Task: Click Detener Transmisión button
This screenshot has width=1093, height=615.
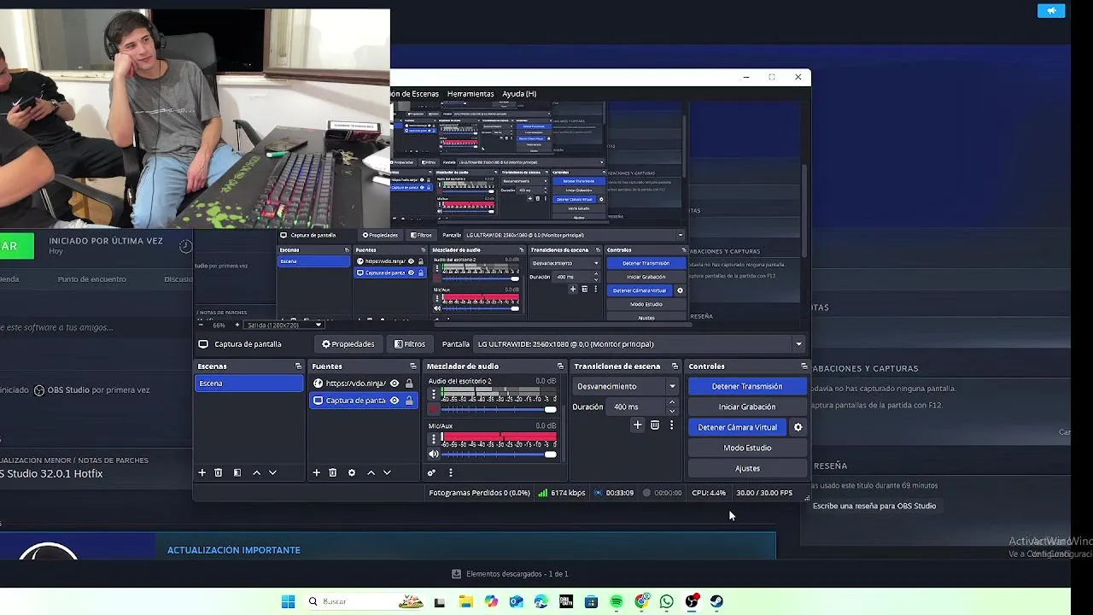Action: [747, 386]
